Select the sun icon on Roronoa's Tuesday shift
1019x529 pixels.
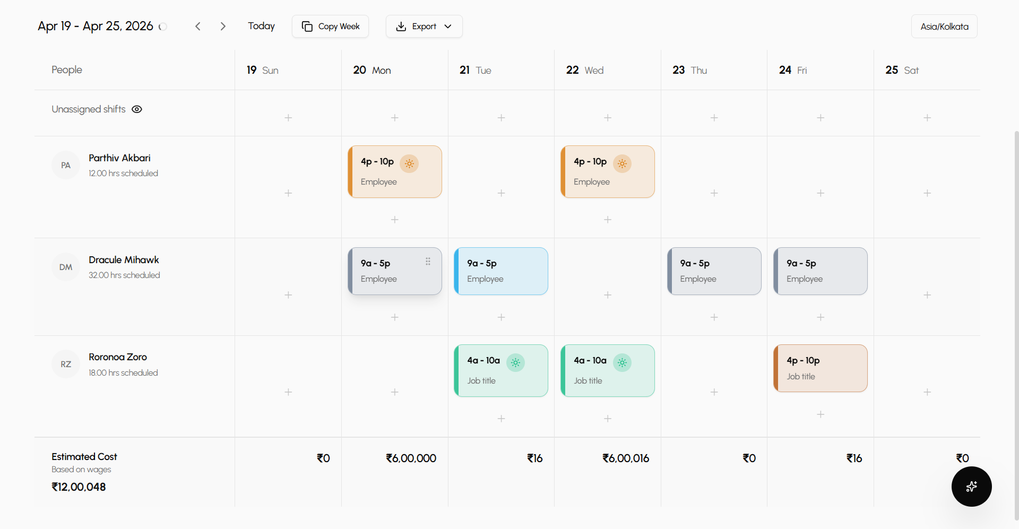516,362
